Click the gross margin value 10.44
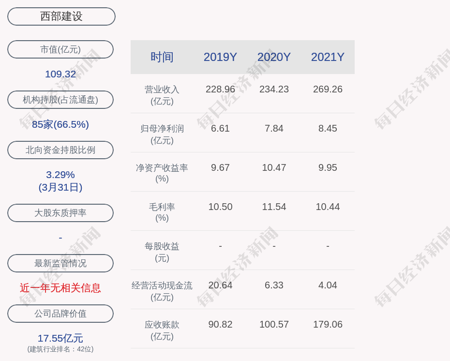450x361 pixels. coord(328,207)
